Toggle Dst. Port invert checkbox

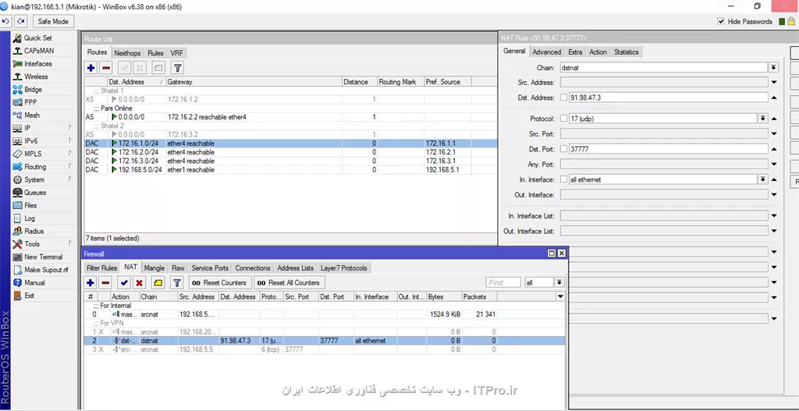click(563, 149)
